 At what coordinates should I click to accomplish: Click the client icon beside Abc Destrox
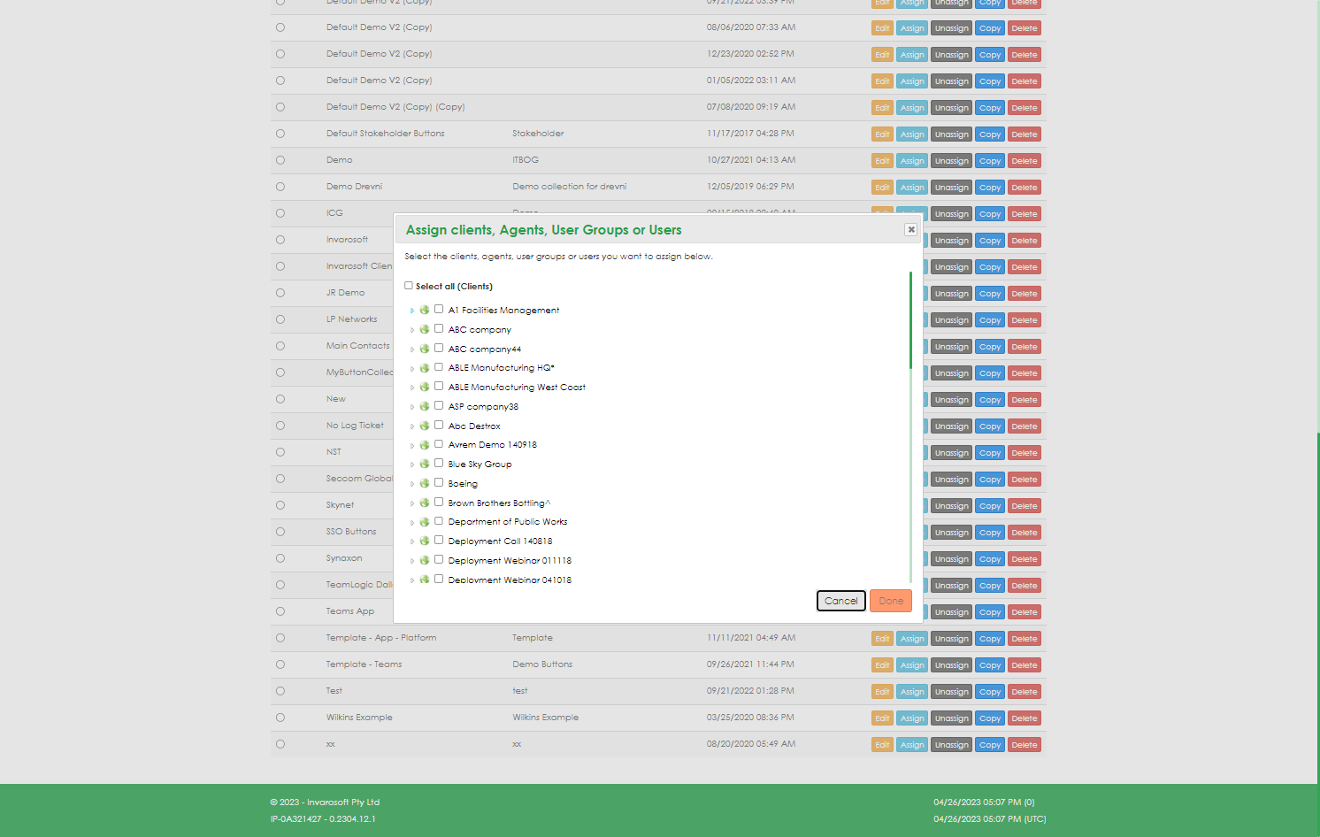425,426
